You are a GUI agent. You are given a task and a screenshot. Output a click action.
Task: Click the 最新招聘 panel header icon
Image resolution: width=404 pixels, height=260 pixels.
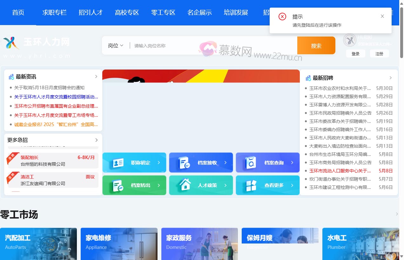[x=307, y=78]
